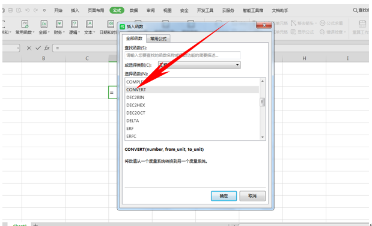Click the redo arrow icon
This screenshot has height=226, width=372.
coord(35,10)
